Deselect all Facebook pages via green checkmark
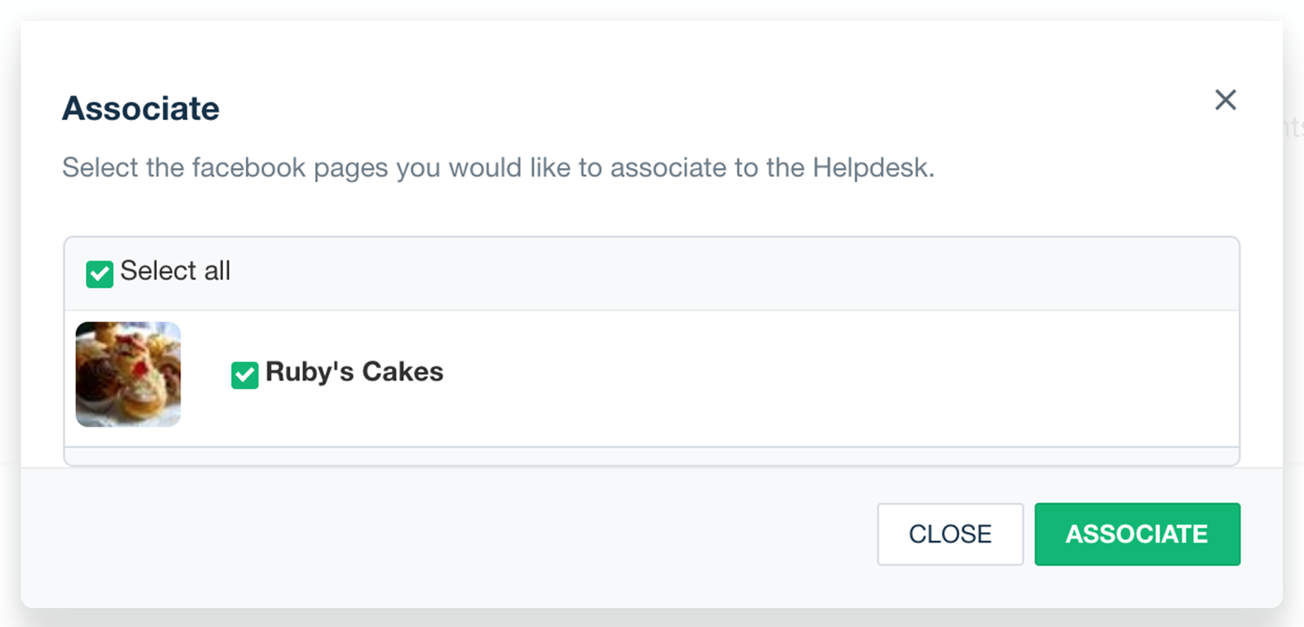Viewport: 1304px width, 627px height. click(x=99, y=273)
